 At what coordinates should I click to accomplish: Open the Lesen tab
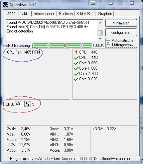11,13
